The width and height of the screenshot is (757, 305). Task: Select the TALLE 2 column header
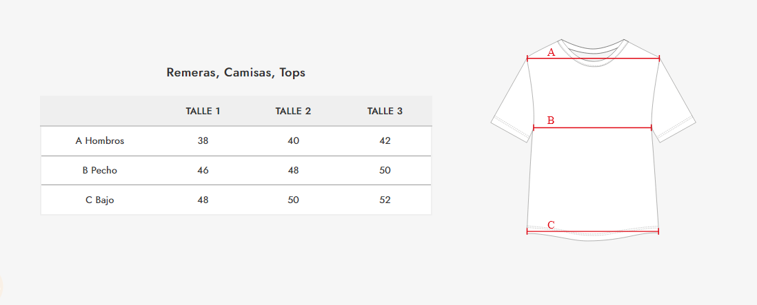tap(293, 112)
